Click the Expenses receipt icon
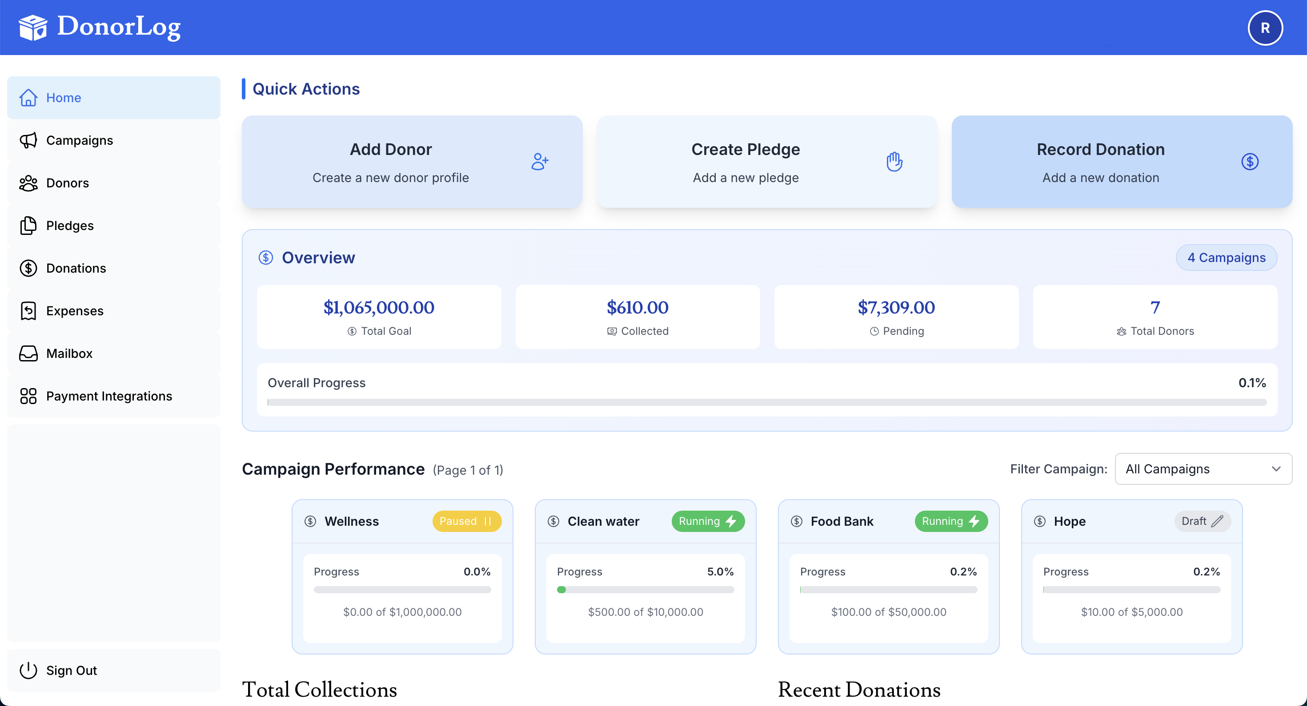 point(28,311)
